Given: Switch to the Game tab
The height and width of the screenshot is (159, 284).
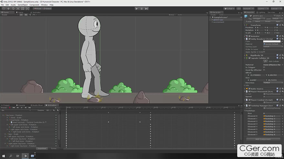Looking at the screenshot, I should pos(20,13).
